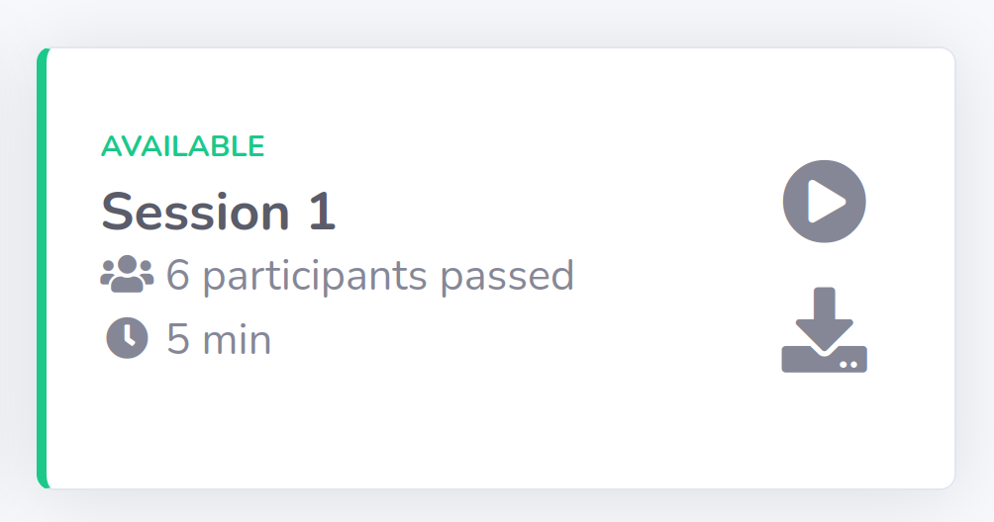Click the participants group icon
The height and width of the screenshot is (522, 994).
(127, 275)
